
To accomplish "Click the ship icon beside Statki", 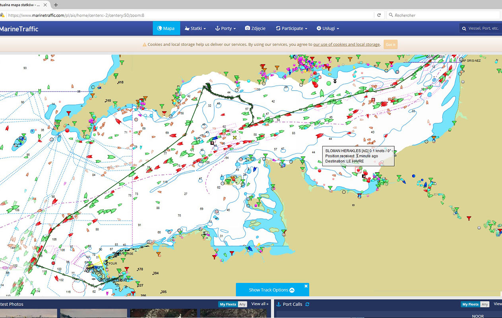I will (x=187, y=28).
